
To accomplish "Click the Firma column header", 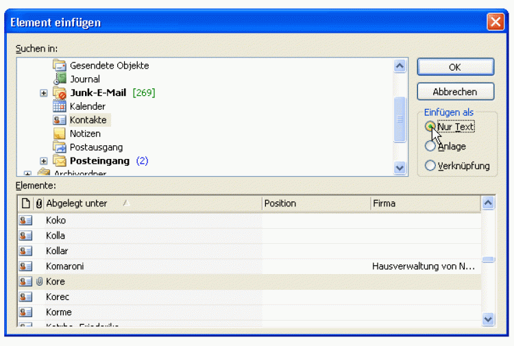I will (424, 203).
